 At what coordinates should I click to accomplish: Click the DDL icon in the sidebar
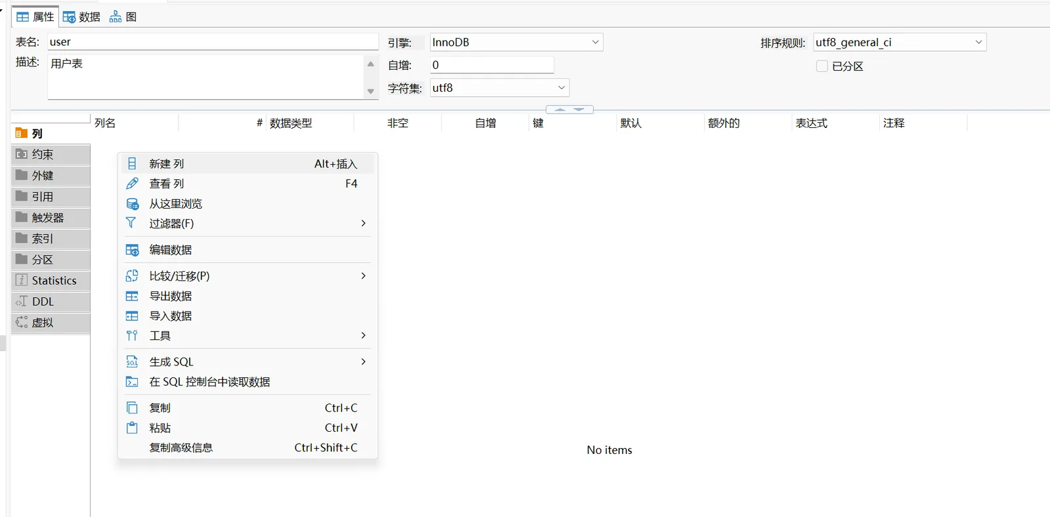(22, 301)
